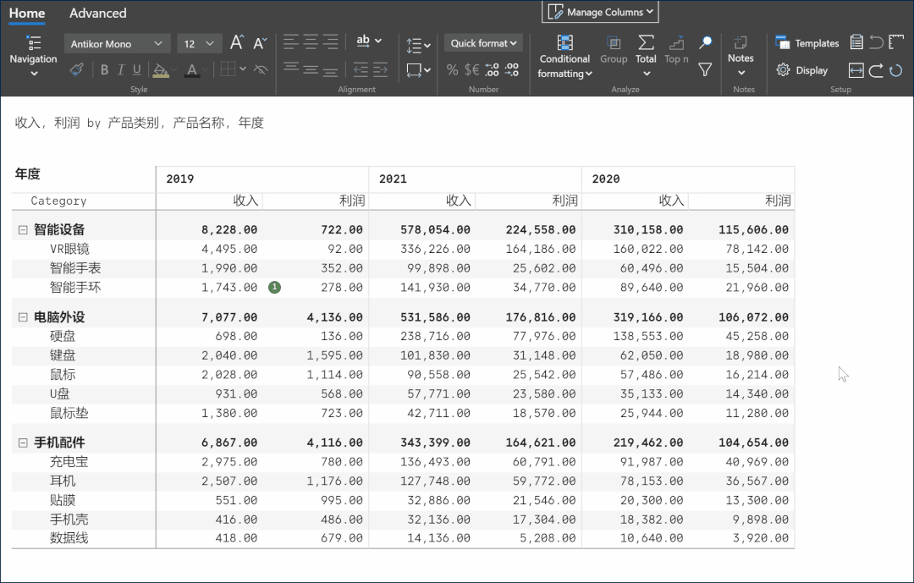Screen dimensions: 914x583
Task: Align text right horizontally
Action: point(331,41)
